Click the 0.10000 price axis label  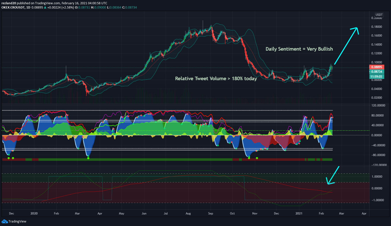(x=376, y=62)
